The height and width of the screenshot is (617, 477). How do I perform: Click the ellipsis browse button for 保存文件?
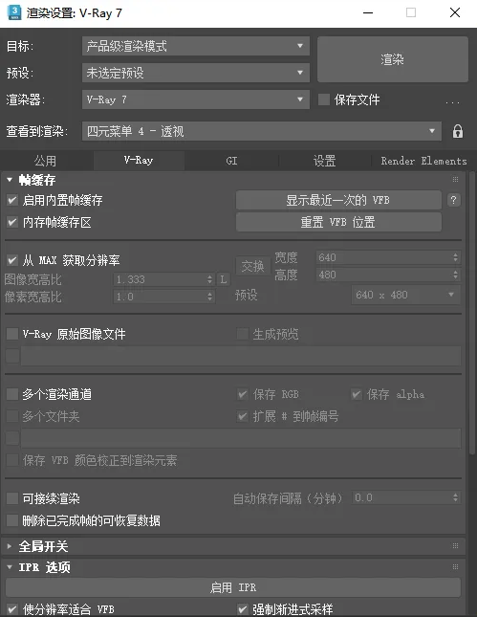tap(452, 102)
